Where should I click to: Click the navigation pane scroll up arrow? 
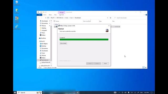[51, 21]
